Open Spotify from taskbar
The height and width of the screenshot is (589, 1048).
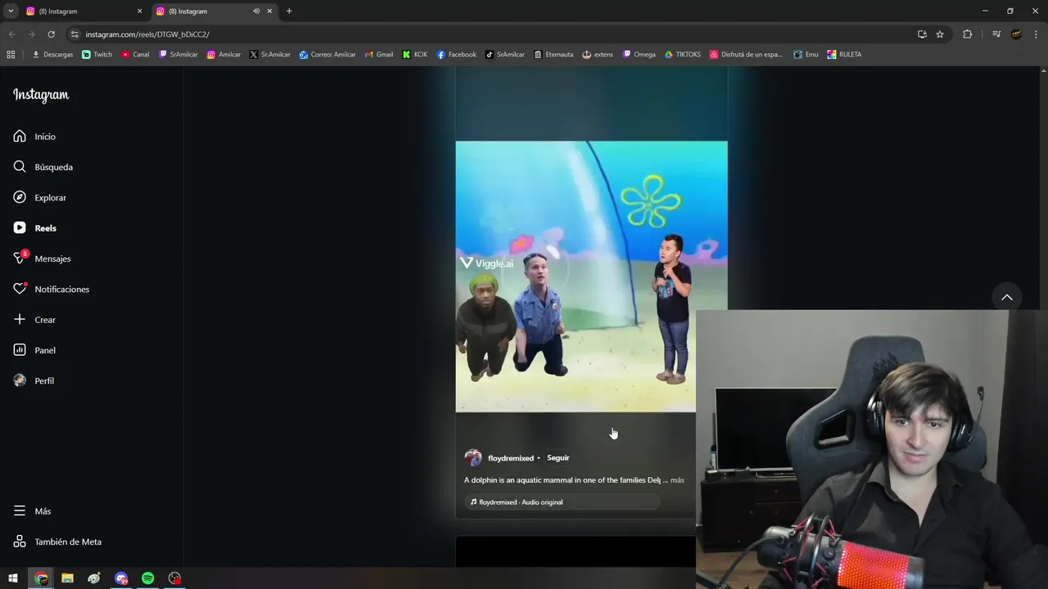(x=147, y=578)
